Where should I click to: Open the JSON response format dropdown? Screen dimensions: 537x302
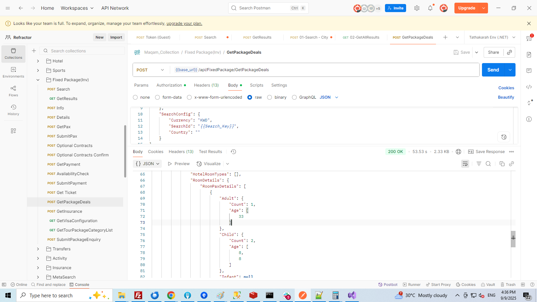click(147, 164)
